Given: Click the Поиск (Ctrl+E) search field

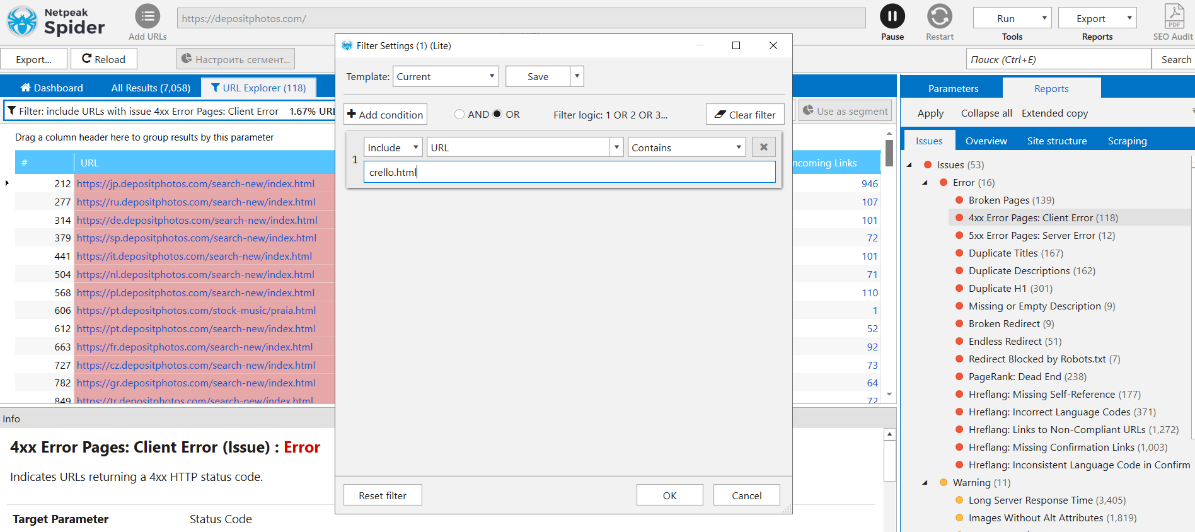Looking at the screenshot, I should (1058, 59).
